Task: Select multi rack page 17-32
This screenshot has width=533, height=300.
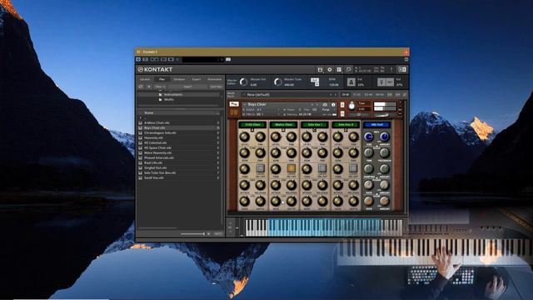Action: (x=356, y=94)
